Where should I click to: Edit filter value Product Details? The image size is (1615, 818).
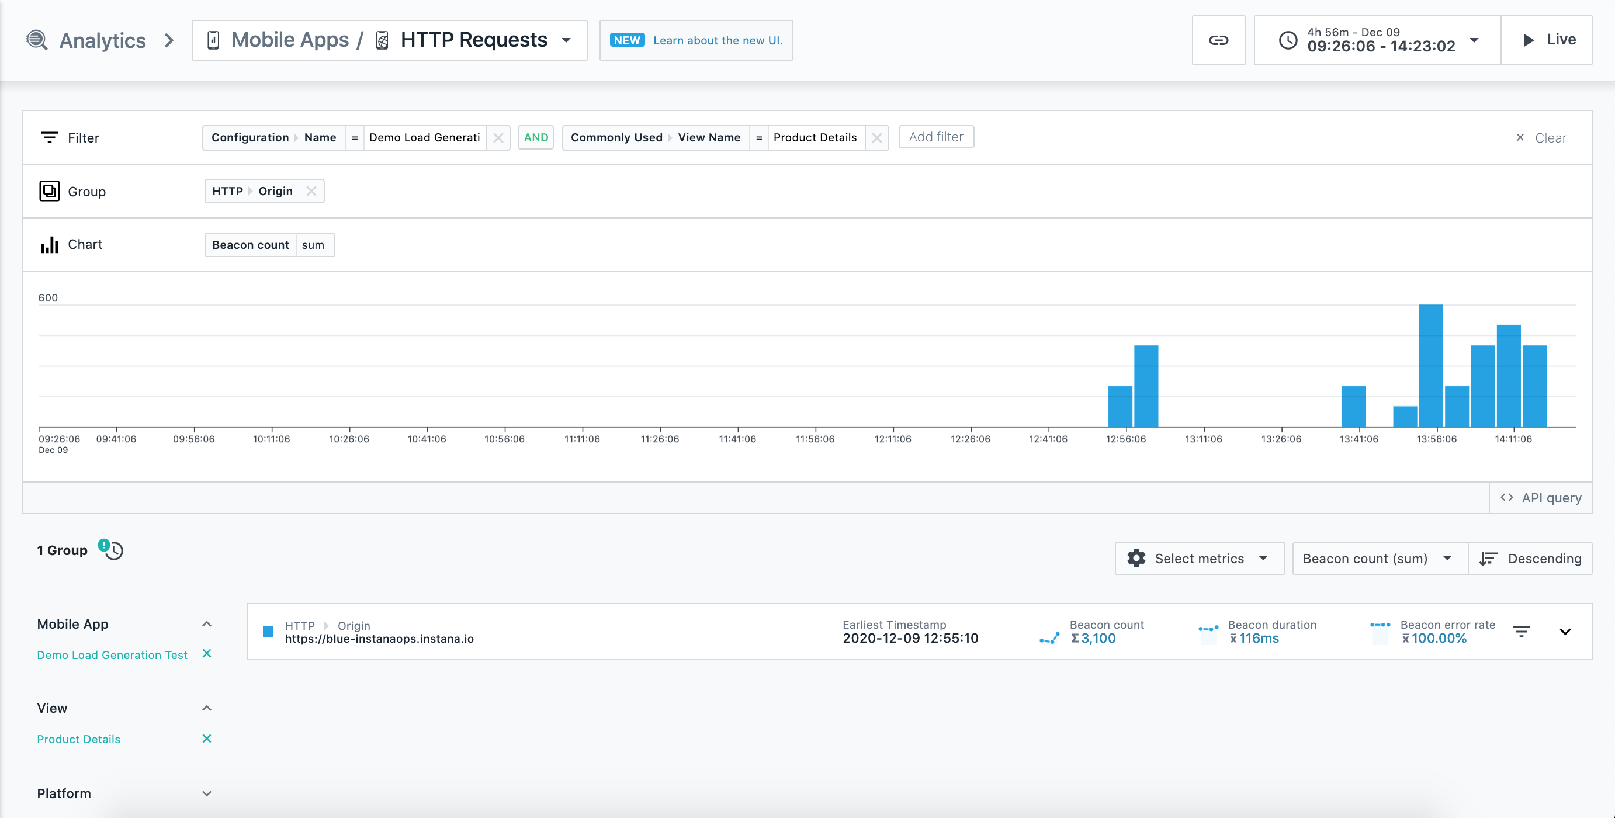(x=815, y=138)
